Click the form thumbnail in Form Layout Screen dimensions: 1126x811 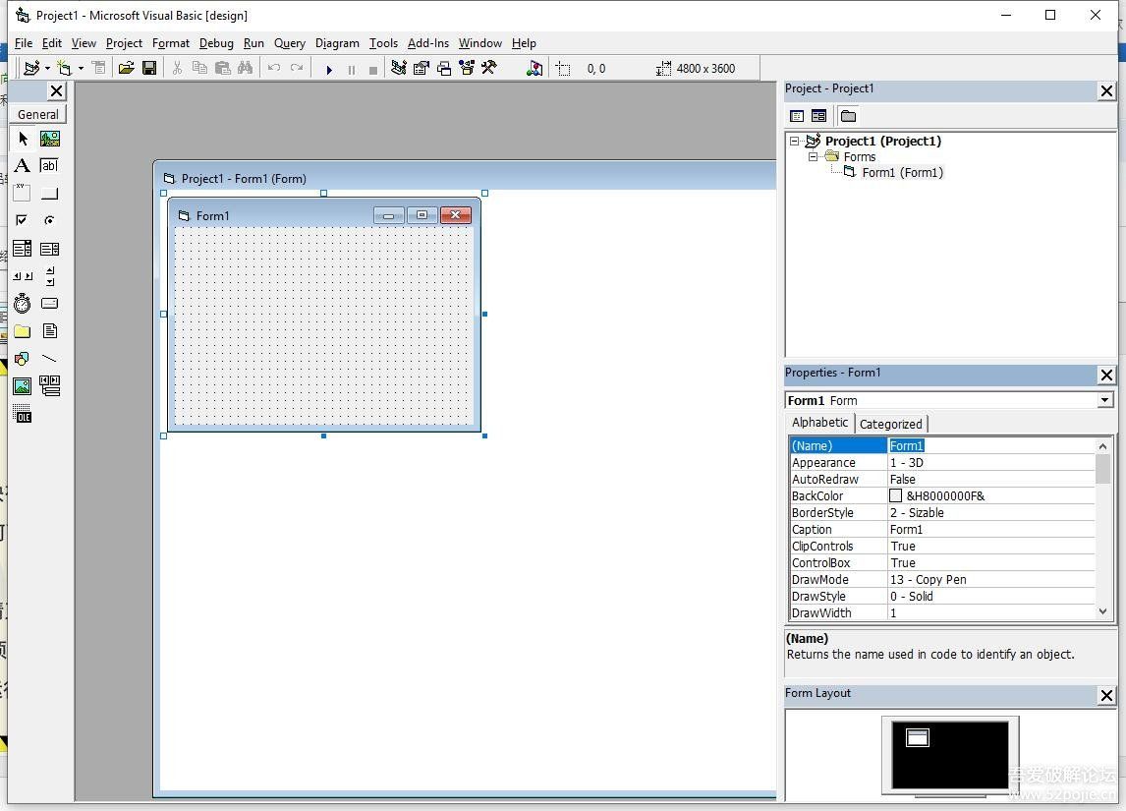(918, 737)
